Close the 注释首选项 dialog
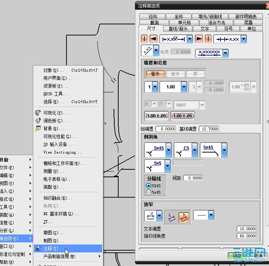The height and width of the screenshot is (266, 269). click(x=268, y=5)
